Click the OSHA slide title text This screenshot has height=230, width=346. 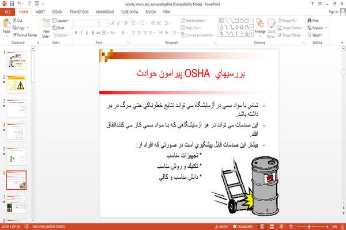coord(191,74)
